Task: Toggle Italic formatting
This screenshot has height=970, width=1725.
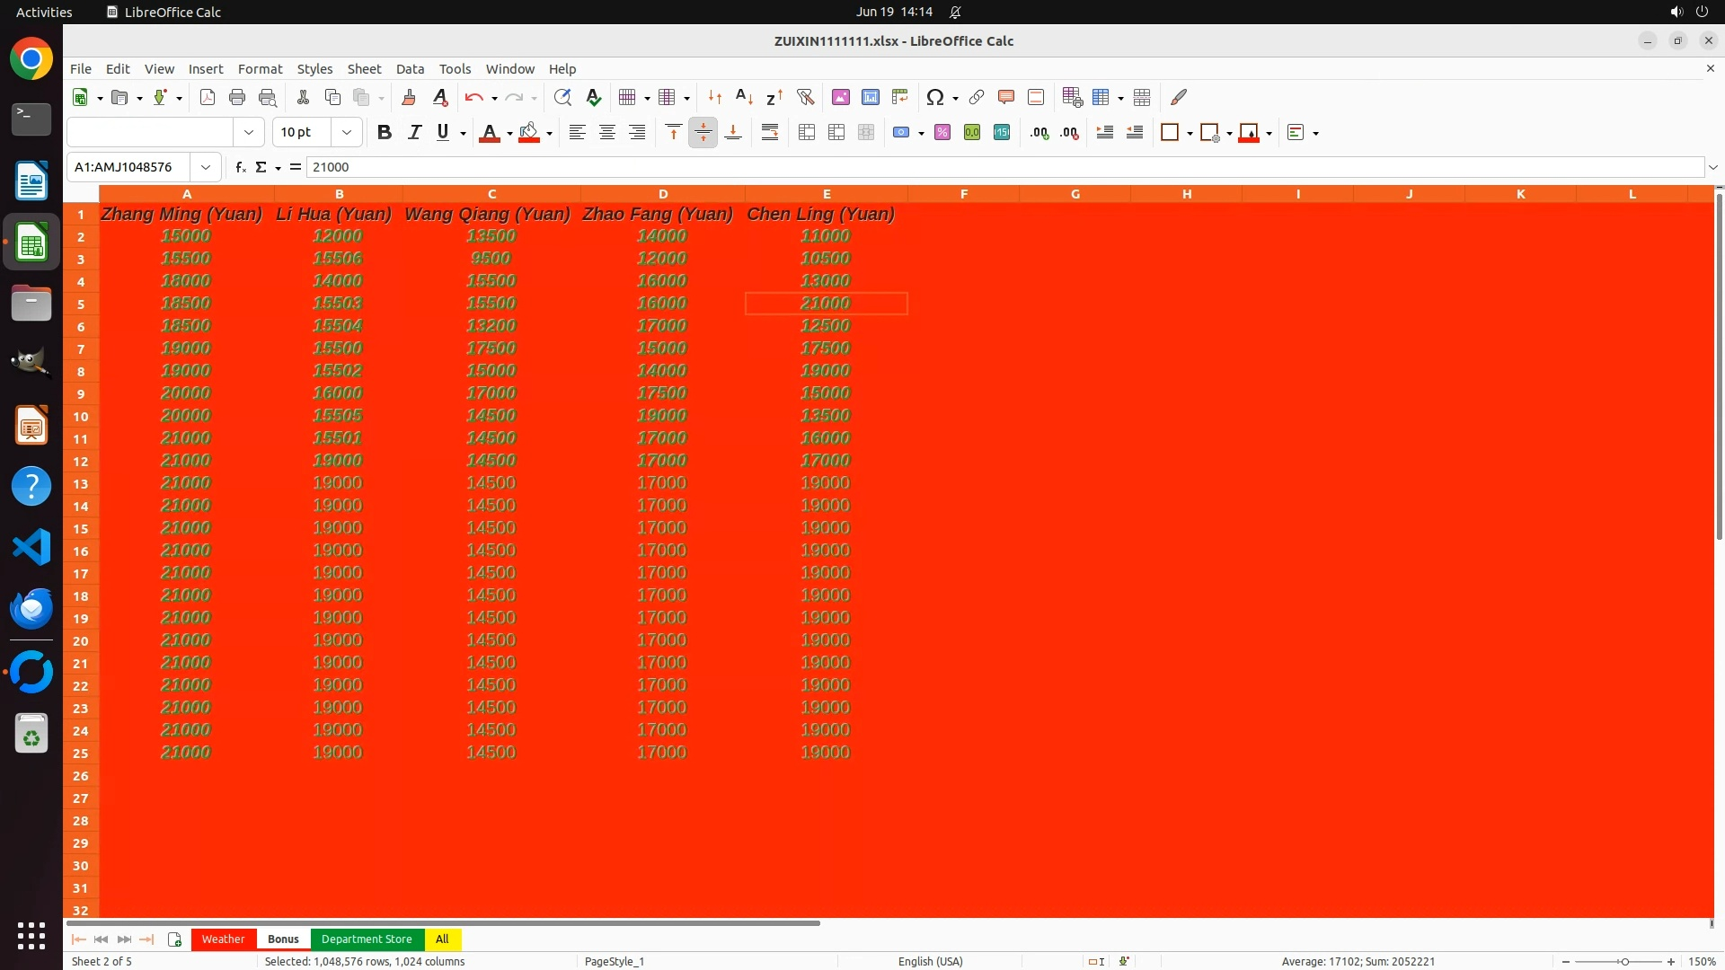Action: point(414,133)
